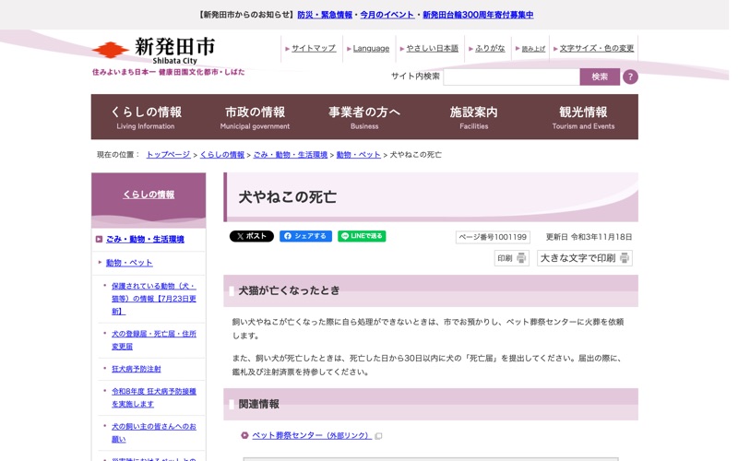This screenshot has width=738, height=461.
Task: Open 狂犬病予防注射 sidebar link
Action: (x=136, y=369)
